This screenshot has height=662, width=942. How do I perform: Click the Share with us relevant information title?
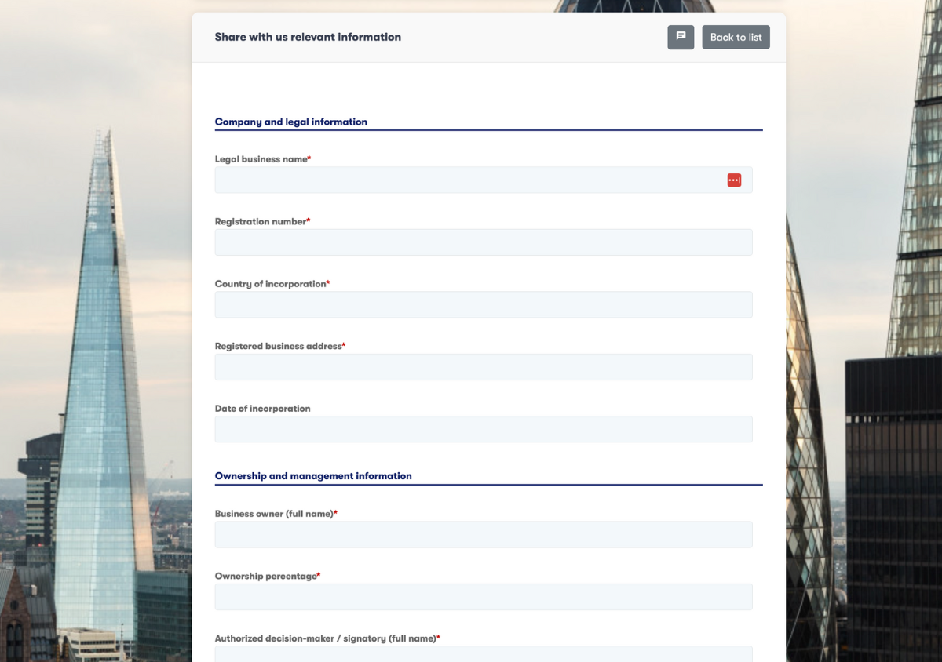(308, 37)
